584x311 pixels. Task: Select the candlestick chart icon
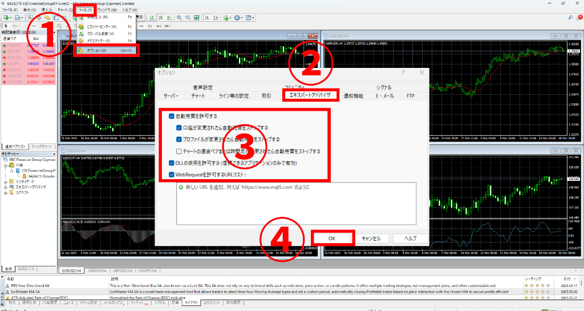[x=161, y=18]
